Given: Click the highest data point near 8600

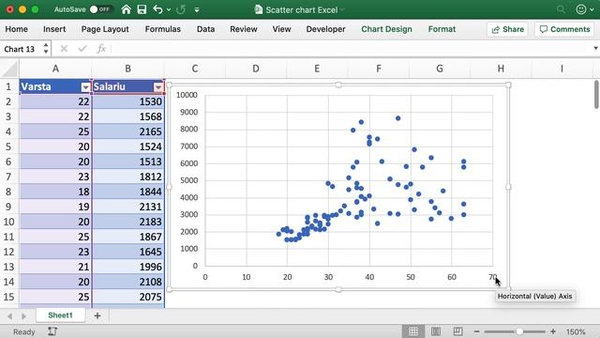Looking at the screenshot, I should 397,118.
